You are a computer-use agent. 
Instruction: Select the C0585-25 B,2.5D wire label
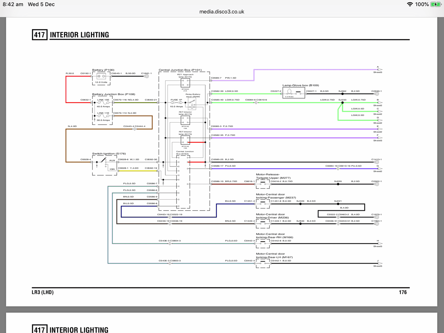click(222, 160)
